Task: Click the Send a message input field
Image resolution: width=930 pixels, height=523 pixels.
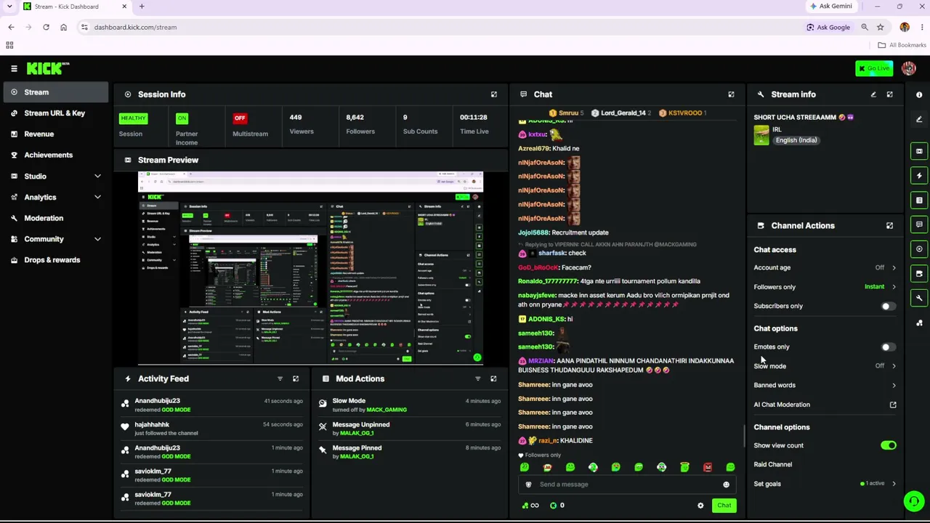Action: (628, 485)
